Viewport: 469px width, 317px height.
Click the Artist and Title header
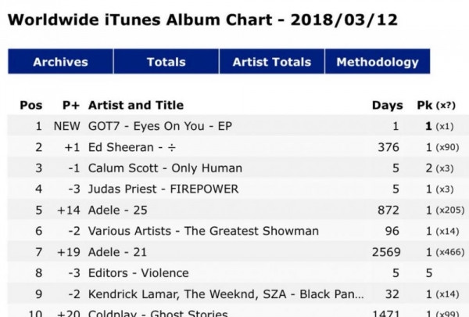[136, 105]
